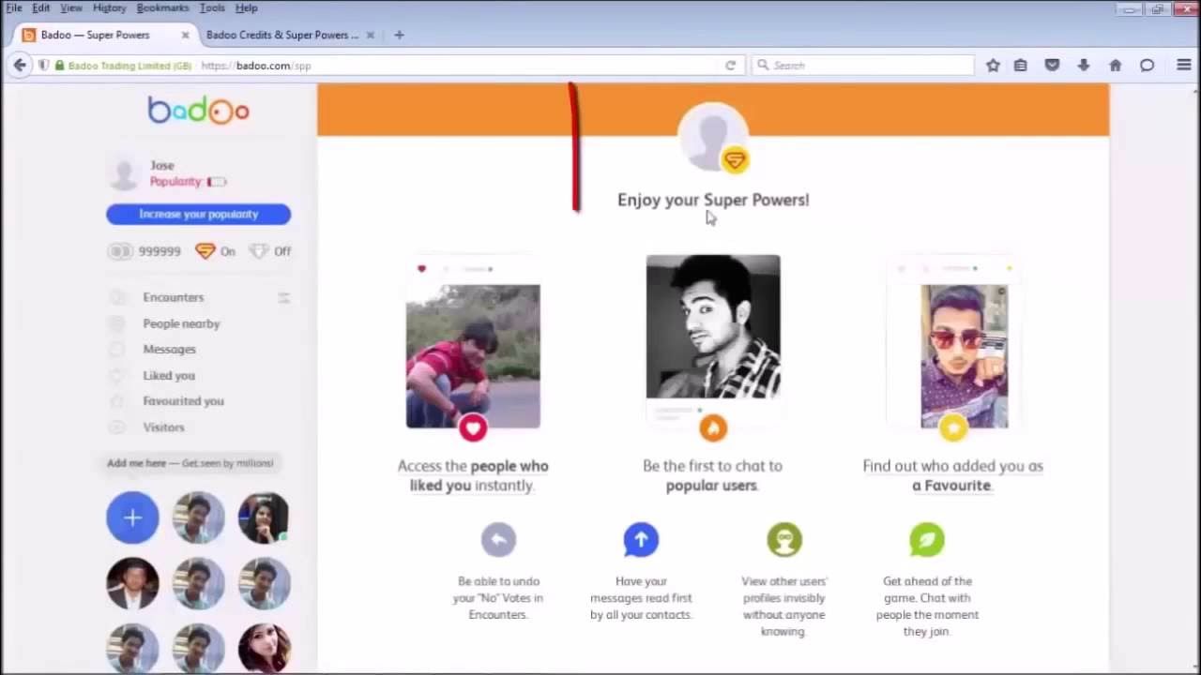The image size is (1201, 675).
Task: Click the chat bubble toolbar icon
Action: pyautogui.click(x=1147, y=66)
